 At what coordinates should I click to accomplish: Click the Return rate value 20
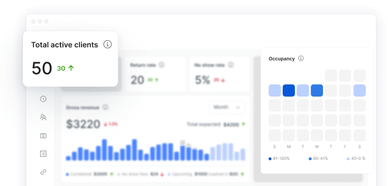(138, 80)
